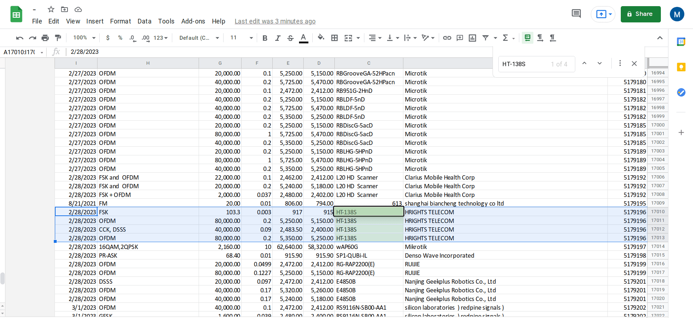The image size is (693, 318).
Task: Click the name box showing A17010:I17
Action: point(20,52)
